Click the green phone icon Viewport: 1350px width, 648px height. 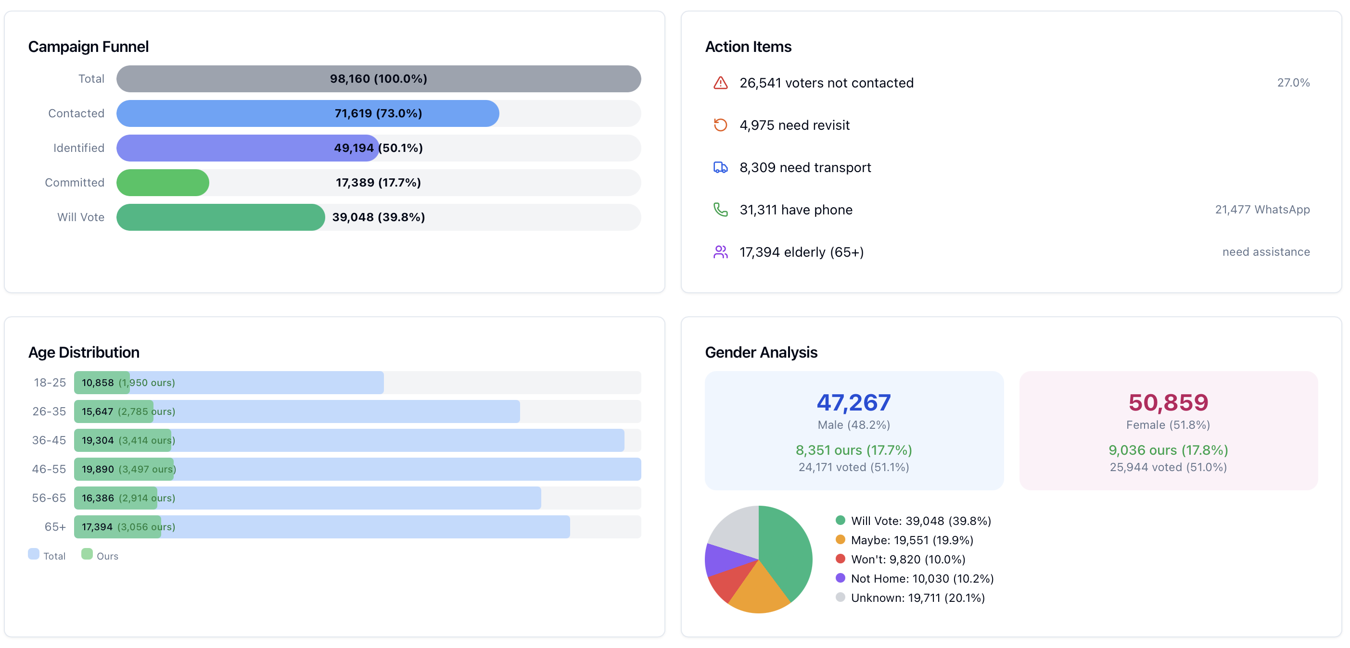click(x=721, y=210)
